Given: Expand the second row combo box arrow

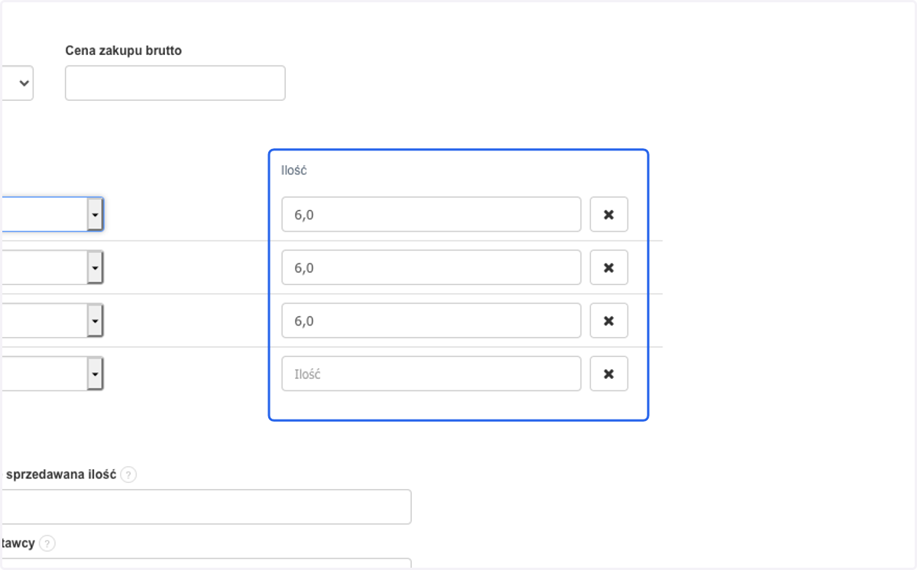Looking at the screenshot, I should tap(95, 267).
